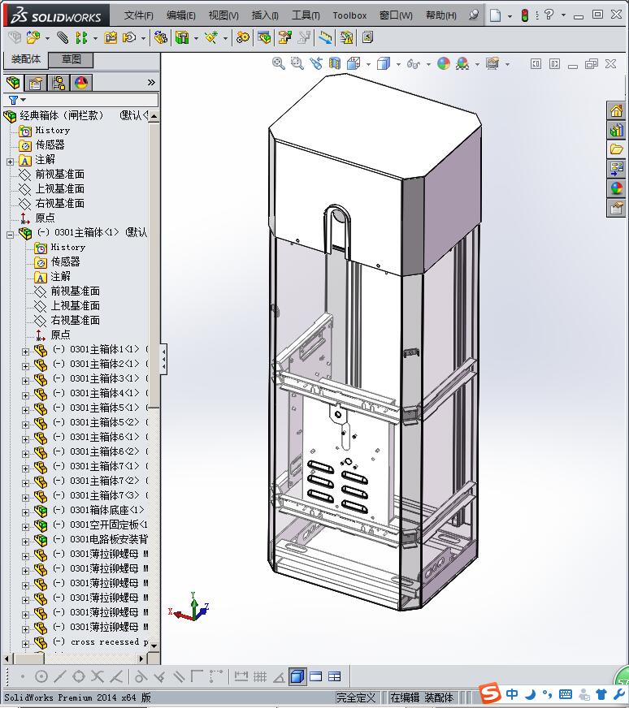Click the Move Component icon
The height and width of the screenshot is (708, 629).
pos(129,37)
